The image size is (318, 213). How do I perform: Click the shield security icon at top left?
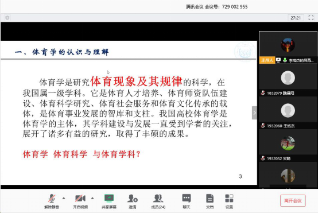(x=7, y=18)
